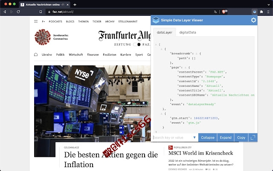The width and height of the screenshot is (273, 171).
Task: Click the "gtm.js" event value
Action: [x=194, y=123]
